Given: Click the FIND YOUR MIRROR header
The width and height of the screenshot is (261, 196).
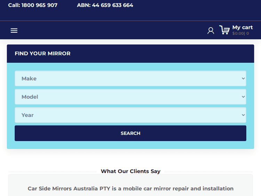Looking at the screenshot, I should 42,54.
